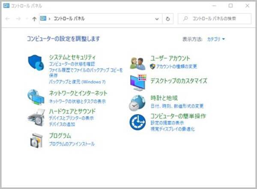Viewport: 257px width, 189px height.
Task: Click the ユーザー アカウント people icon
Action: point(137,63)
